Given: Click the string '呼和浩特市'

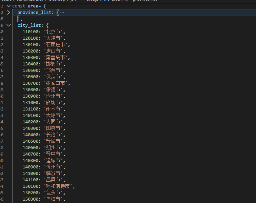Looking at the screenshot, I should pos(58,186).
